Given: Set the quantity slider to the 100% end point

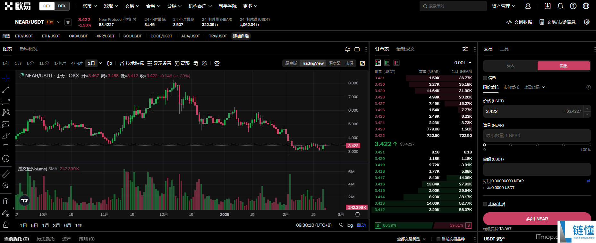Looking at the screenshot, I should [590, 145].
